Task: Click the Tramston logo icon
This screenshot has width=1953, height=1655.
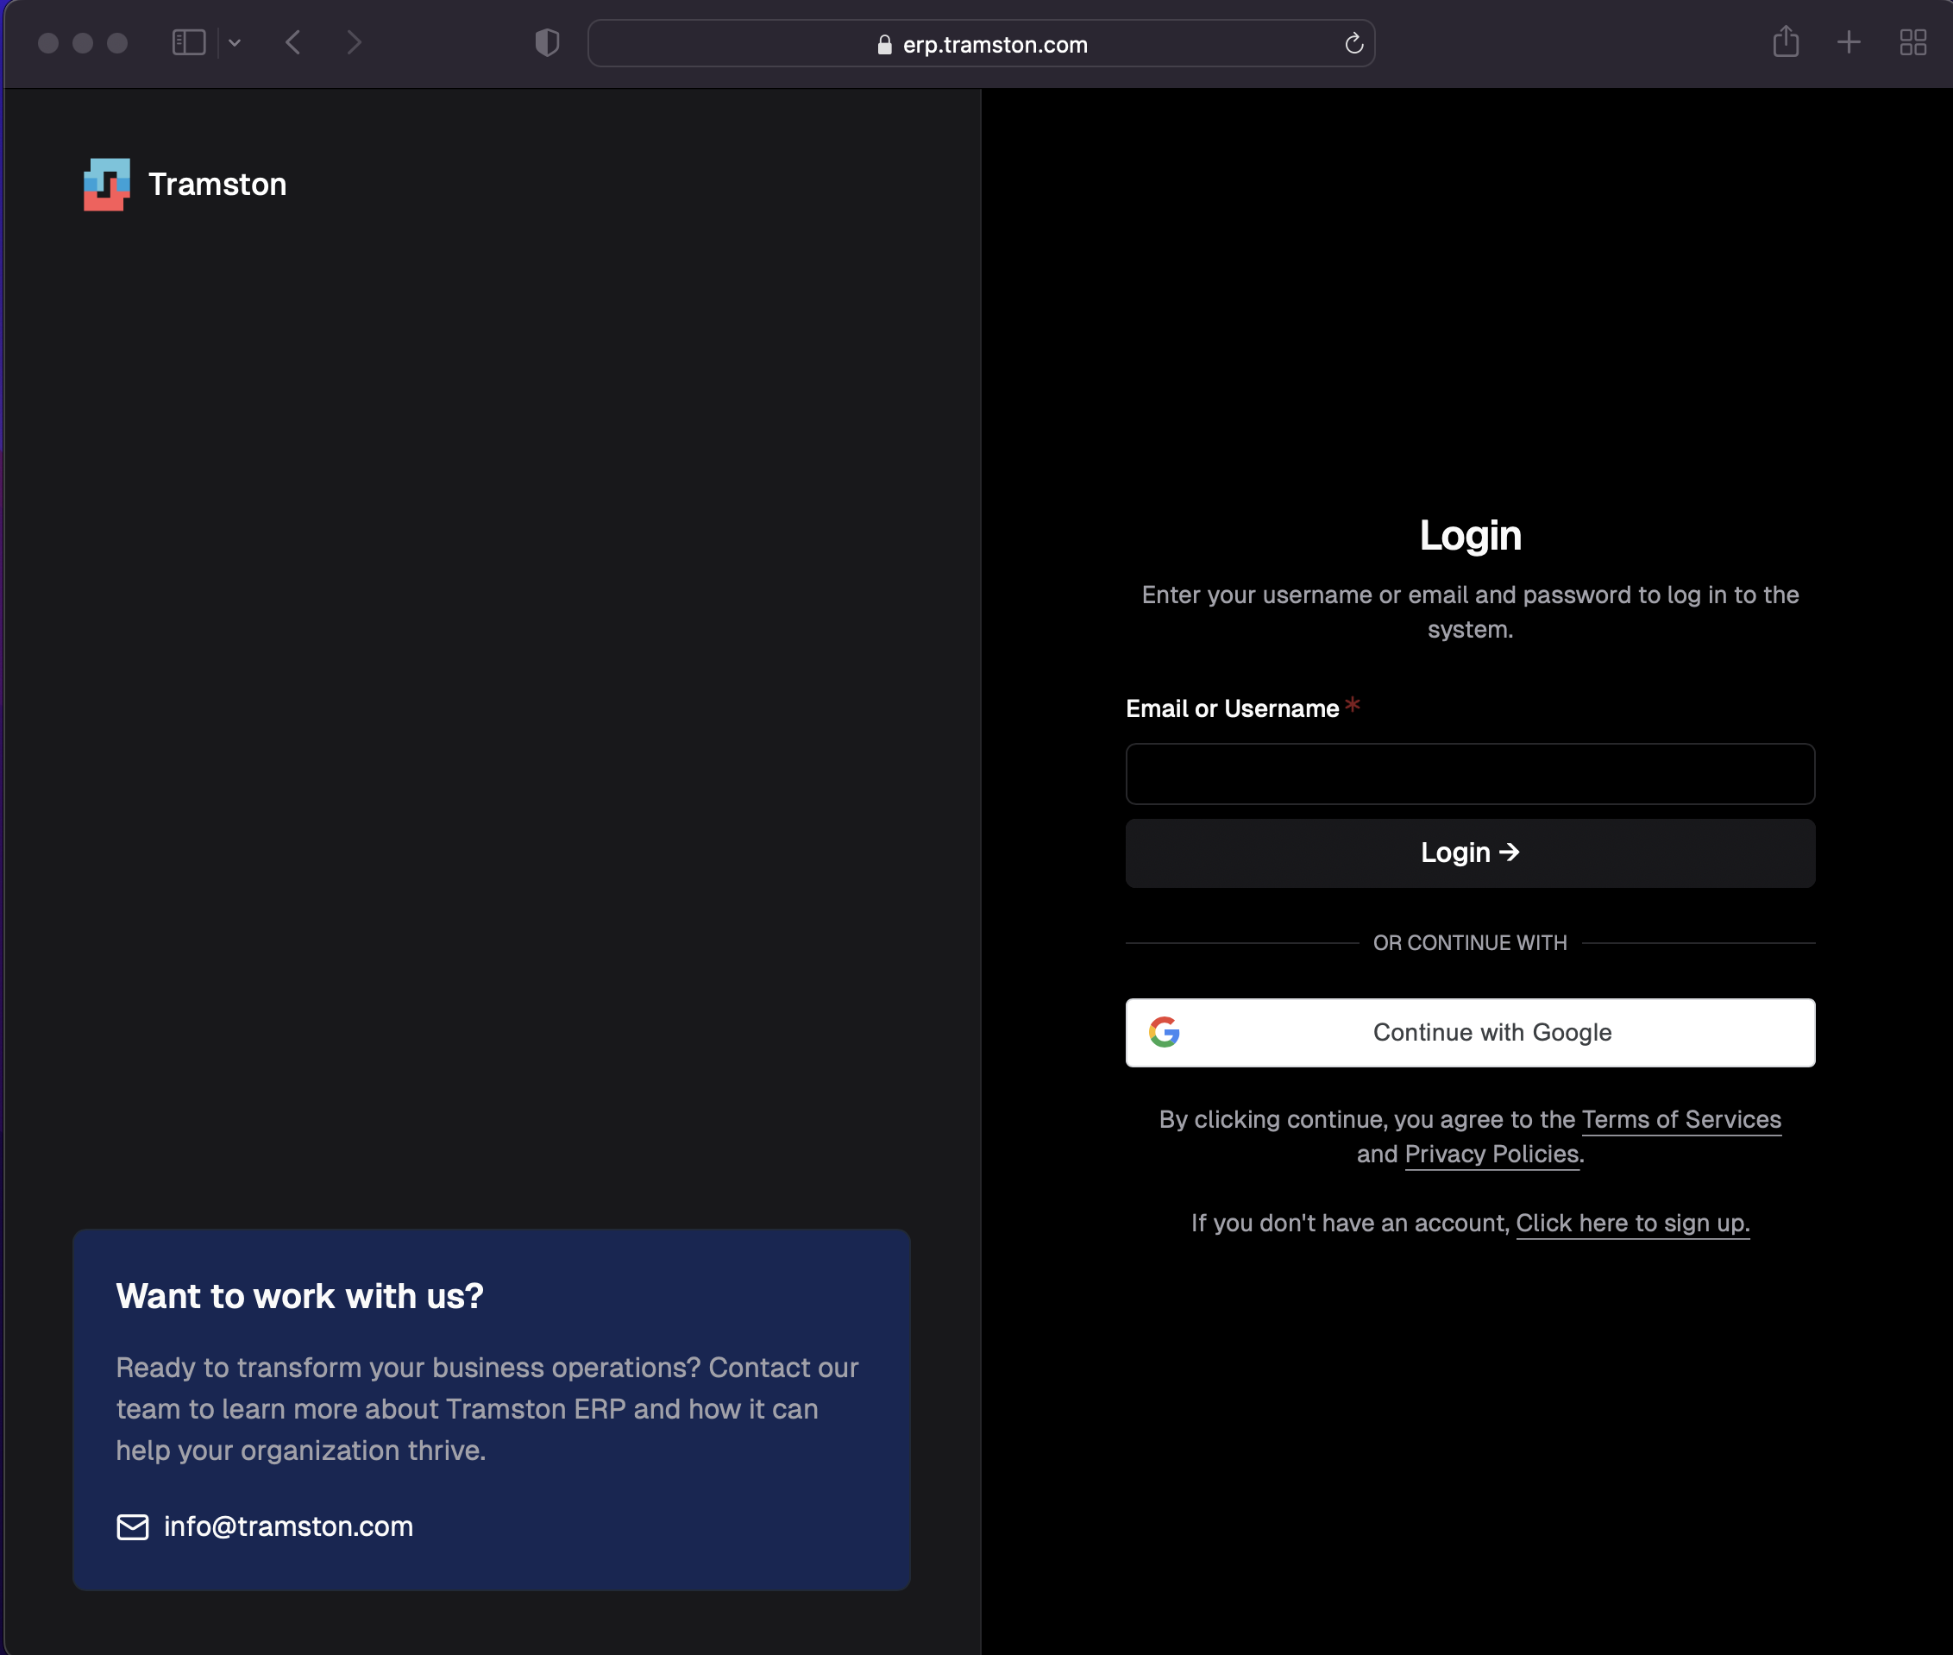Action: [x=107, y=184]
